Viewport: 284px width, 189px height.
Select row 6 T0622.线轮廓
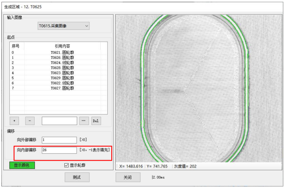62,83
